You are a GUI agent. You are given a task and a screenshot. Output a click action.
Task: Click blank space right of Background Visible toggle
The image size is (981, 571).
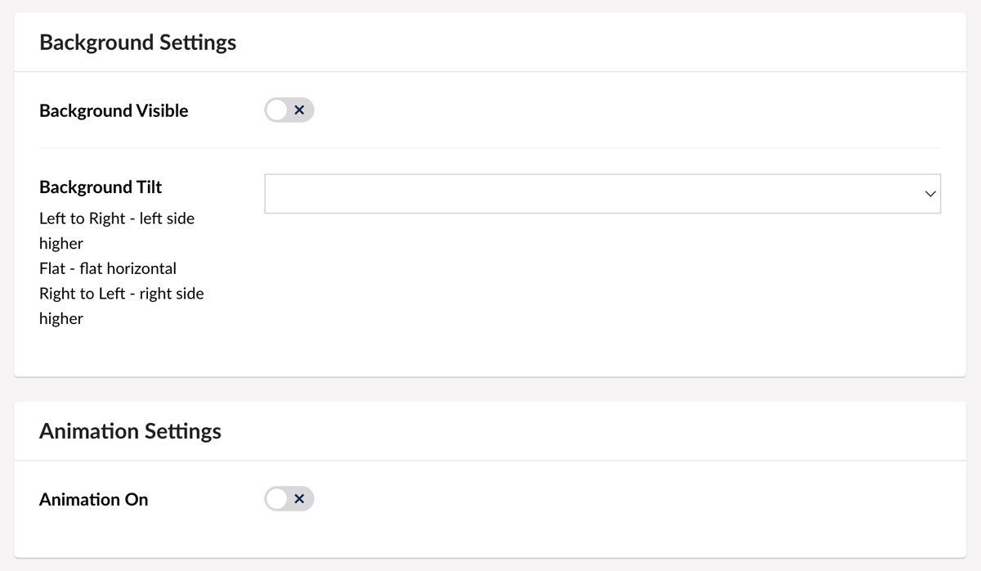click(x=621, y=110)
